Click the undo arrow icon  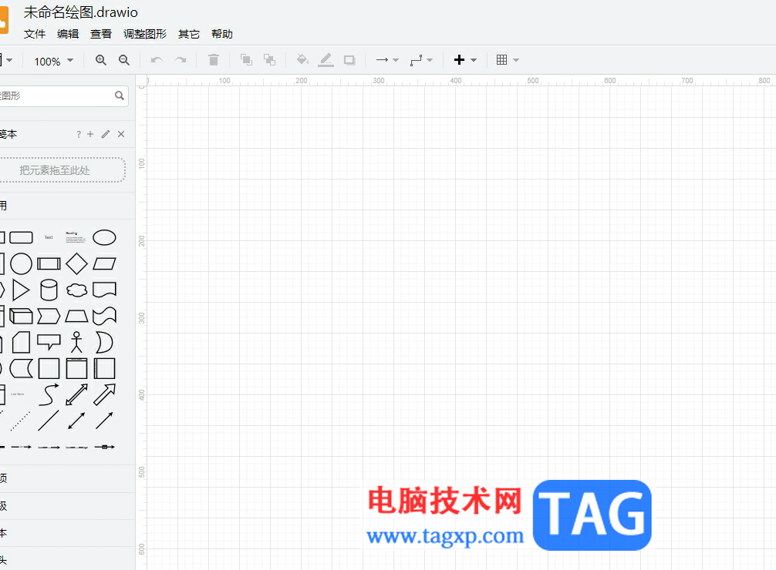(x=157, y=60)
